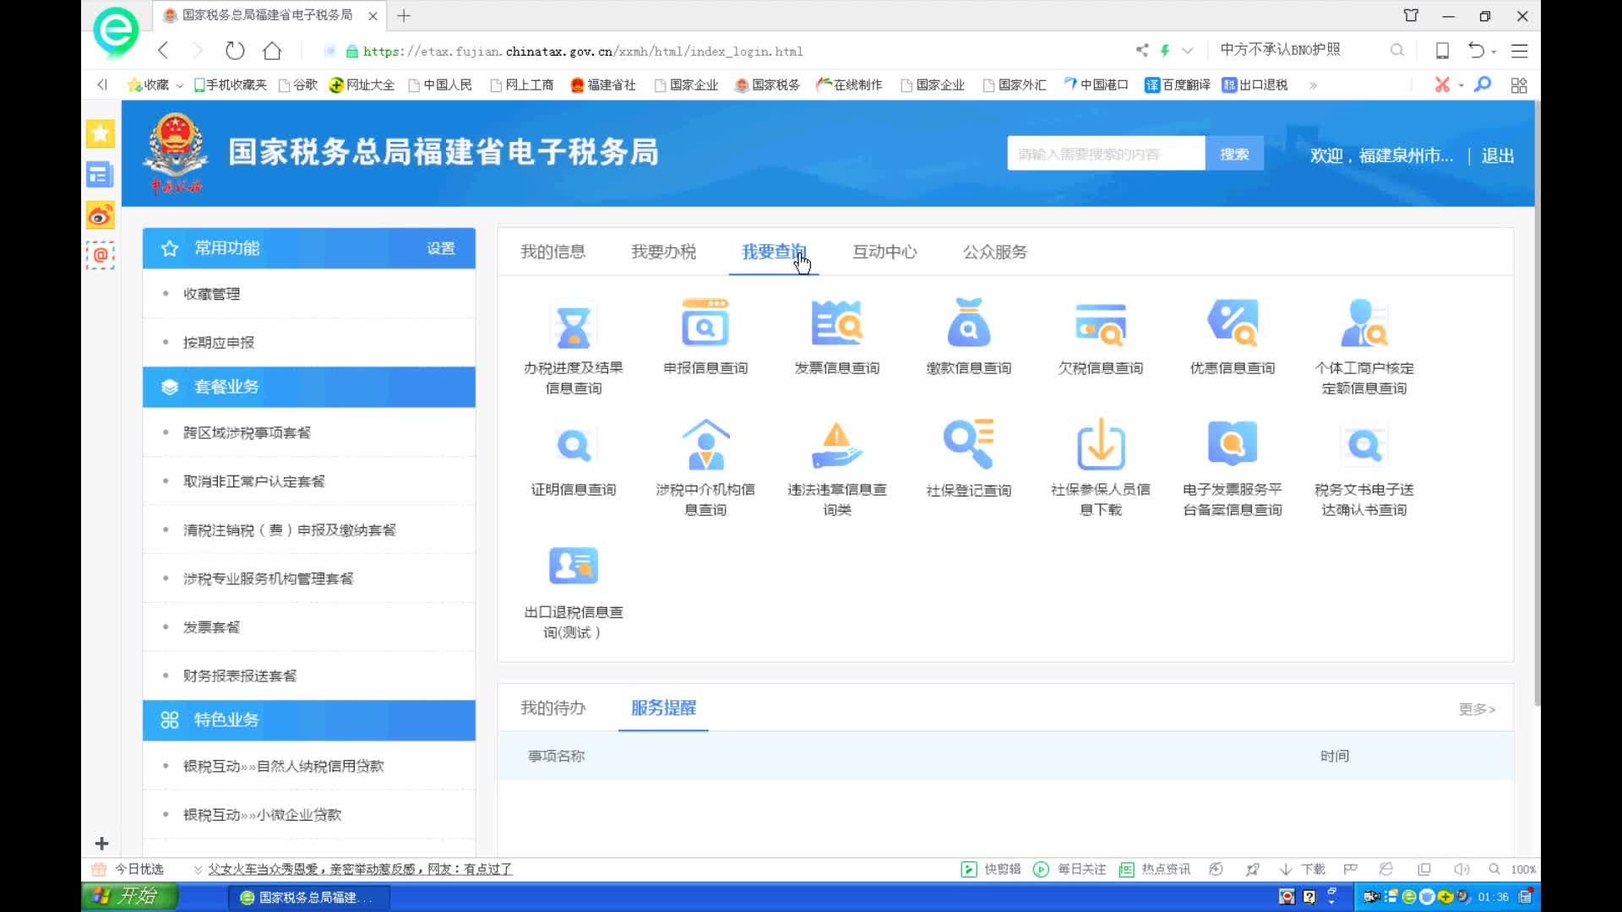The width and height of the screenshot is (1622, 912).
Task: Open 税务文书电子送达确认书查询
Action: coord(1363,456)
